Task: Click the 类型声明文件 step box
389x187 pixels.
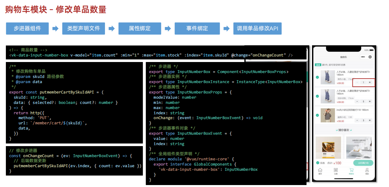Action: (x=83, y=29)
